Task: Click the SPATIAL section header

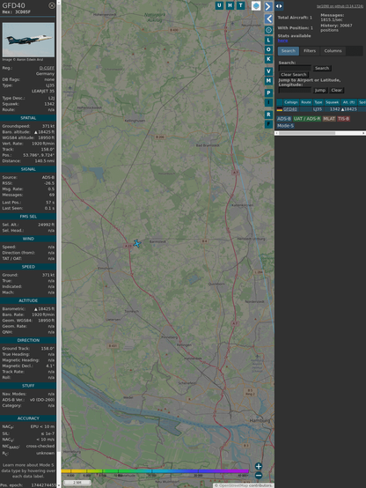Action: (x=28, y=118)
